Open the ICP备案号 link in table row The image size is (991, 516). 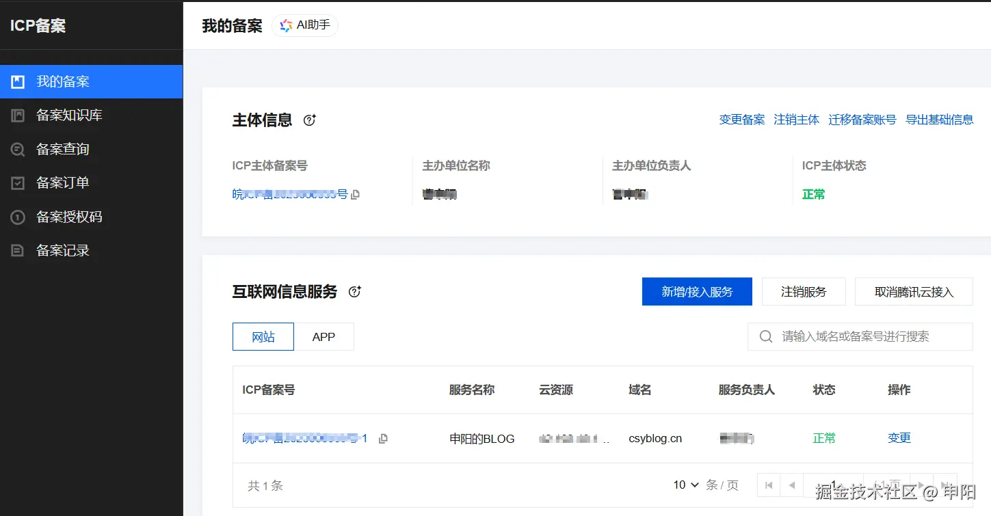[x=305, y=439]
